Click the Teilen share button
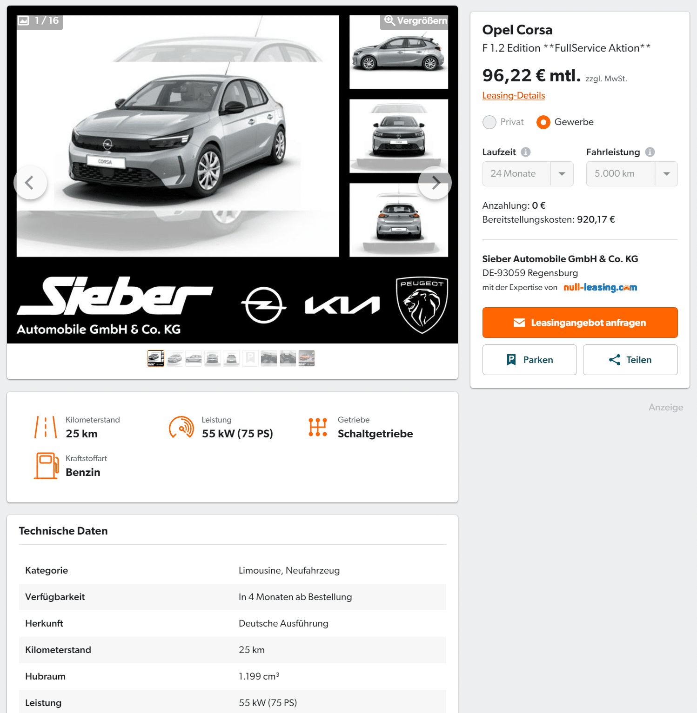697x713 pixels. (x=630, y=360)
